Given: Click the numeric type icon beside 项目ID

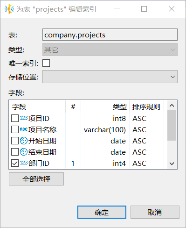Looking at the screenshot, I should pyautogui.click(x=24, y=118).
